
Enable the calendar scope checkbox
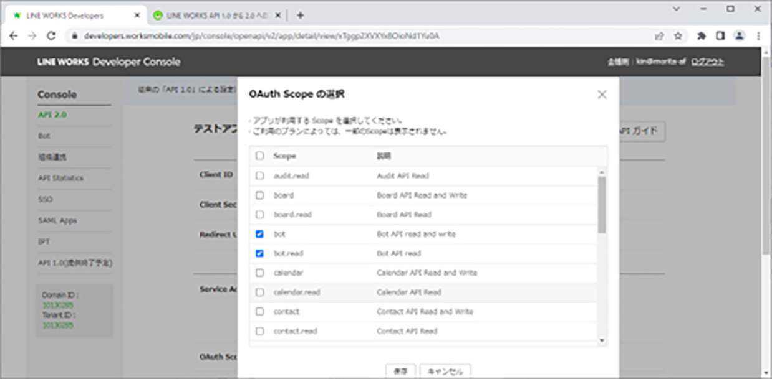[260, 273]
